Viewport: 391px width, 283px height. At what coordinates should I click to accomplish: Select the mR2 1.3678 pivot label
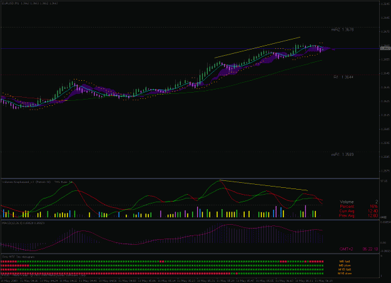click(342, 29)
